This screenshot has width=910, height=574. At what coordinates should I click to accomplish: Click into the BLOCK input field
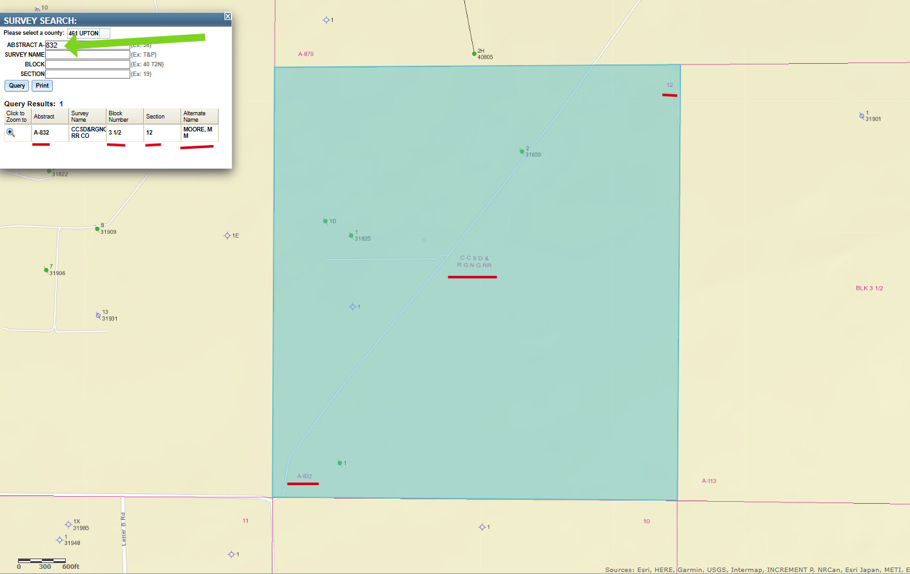(x=87, y=64)
